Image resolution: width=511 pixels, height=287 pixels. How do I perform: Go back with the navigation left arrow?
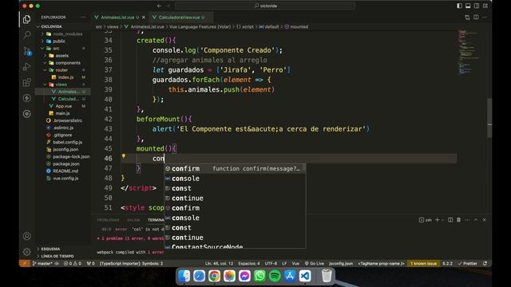click(x=159, y=6)
